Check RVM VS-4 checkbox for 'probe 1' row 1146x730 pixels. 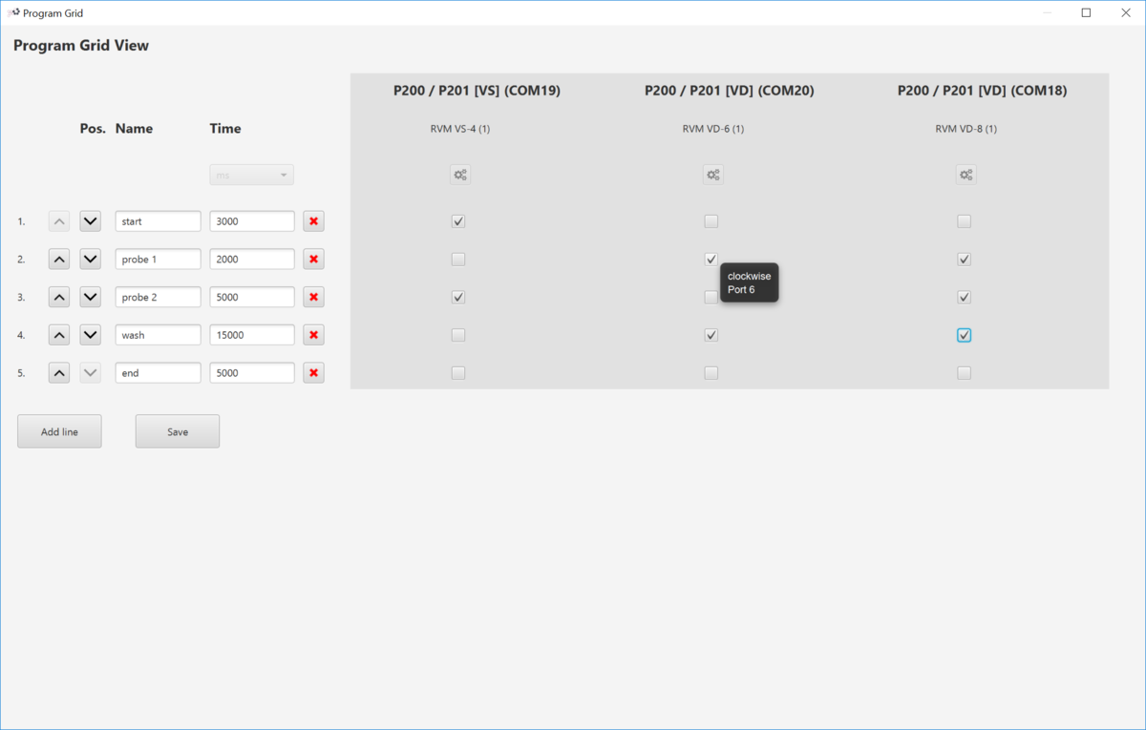click(x=458, y=260)
